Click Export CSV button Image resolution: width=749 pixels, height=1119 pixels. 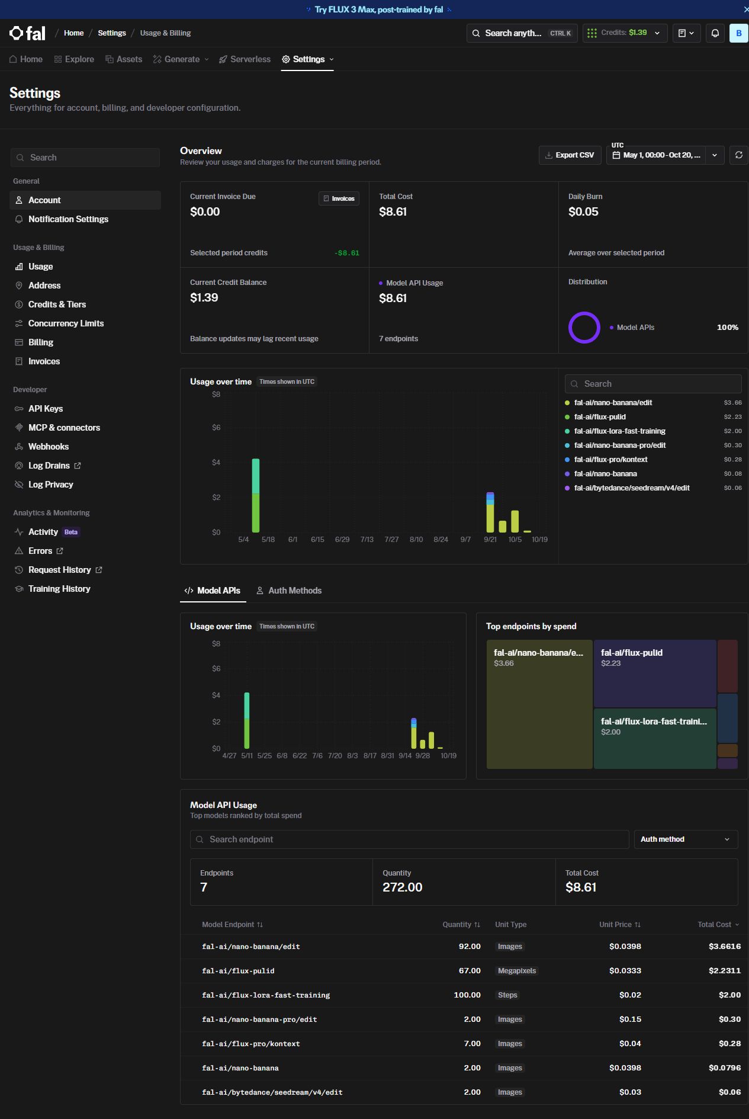coord(570,155)
